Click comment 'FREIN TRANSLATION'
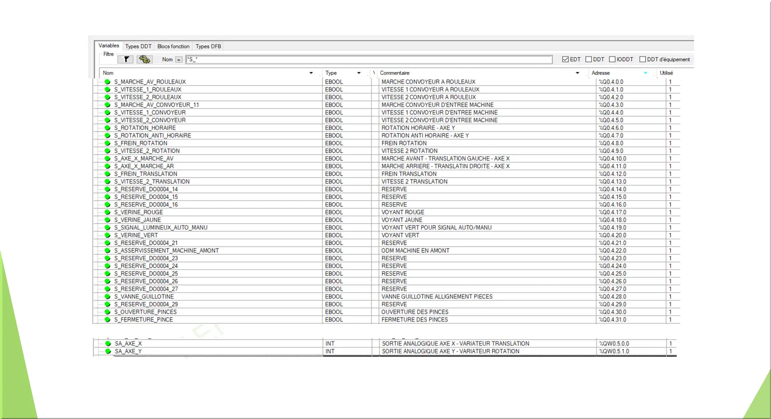This screenshot has width=771, height=419. [409, 174]
